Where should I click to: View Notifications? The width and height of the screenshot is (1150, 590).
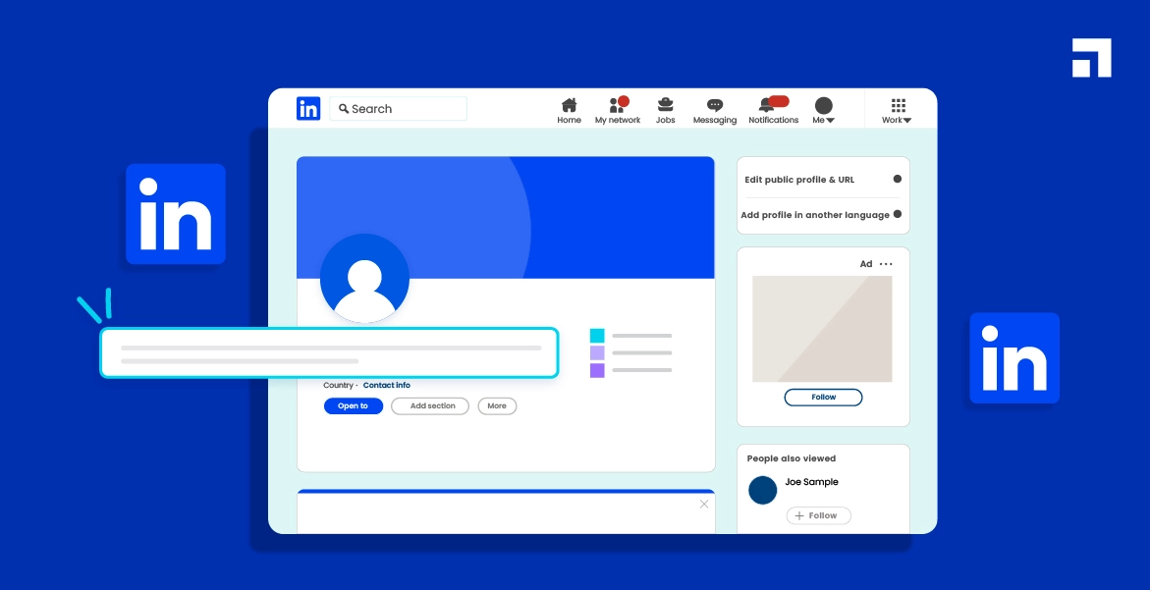(773, 111)
